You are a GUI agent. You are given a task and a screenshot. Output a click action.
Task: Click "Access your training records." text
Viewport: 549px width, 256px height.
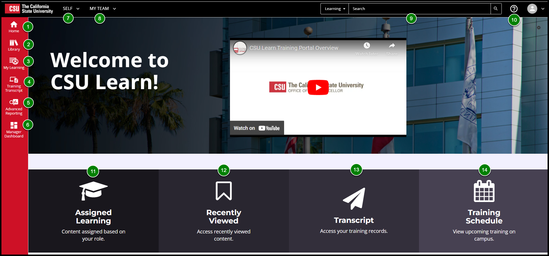(x=354, y=231)
